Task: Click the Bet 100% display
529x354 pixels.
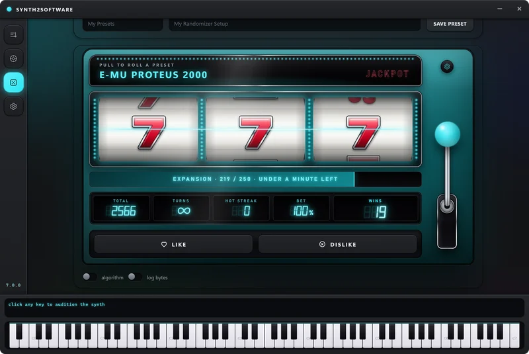Action: pos(302,208)
